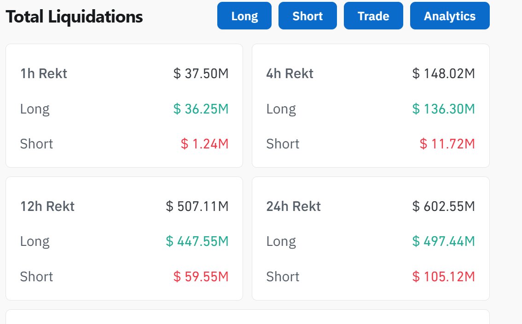
Task: Open the Analytics button
Action: [x=450, y=16]
